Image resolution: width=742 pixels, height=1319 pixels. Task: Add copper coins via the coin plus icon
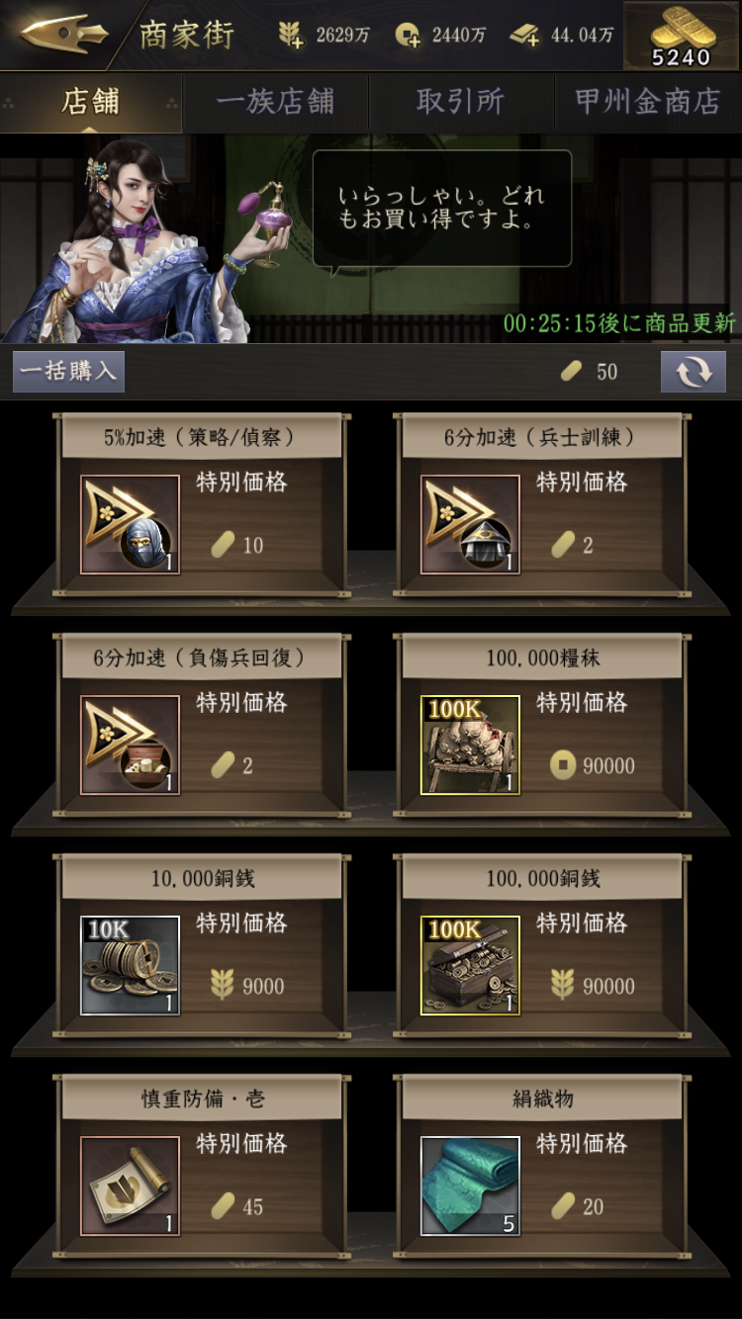[407, 36]
